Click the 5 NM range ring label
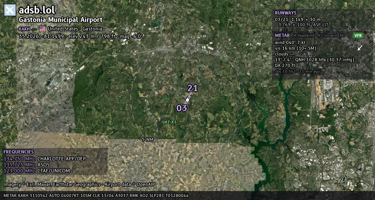375x200 pixels. point(147,139)
